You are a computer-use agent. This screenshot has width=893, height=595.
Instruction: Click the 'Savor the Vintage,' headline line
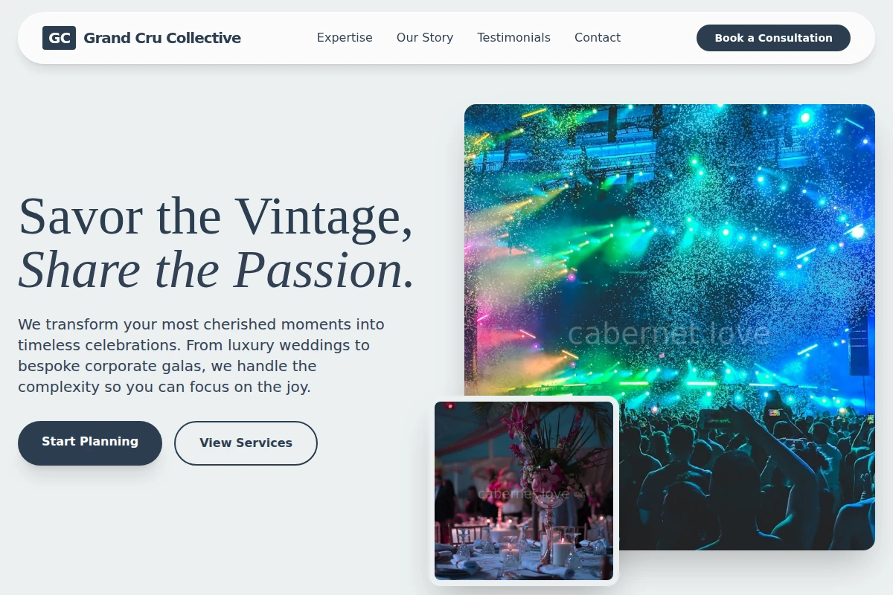[x=216, y=216]
